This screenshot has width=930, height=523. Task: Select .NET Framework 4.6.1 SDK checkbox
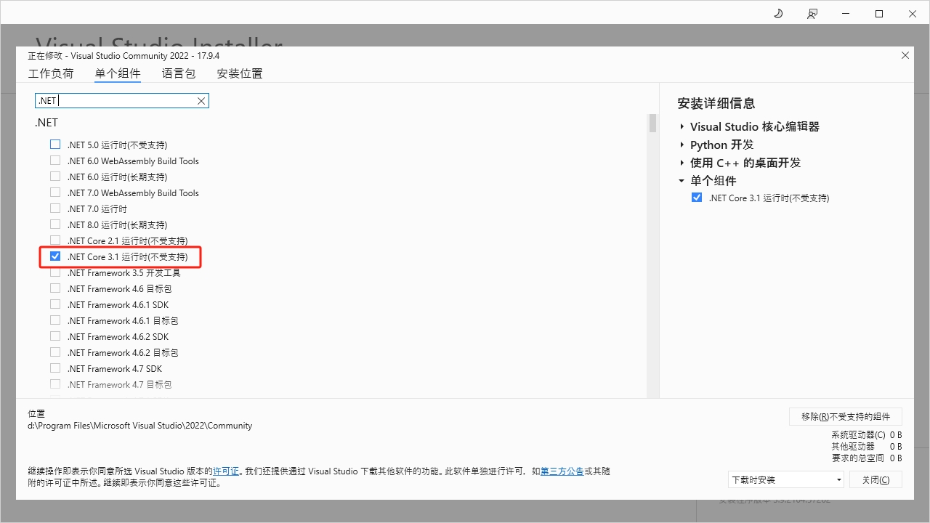click(x=55, y=304)
